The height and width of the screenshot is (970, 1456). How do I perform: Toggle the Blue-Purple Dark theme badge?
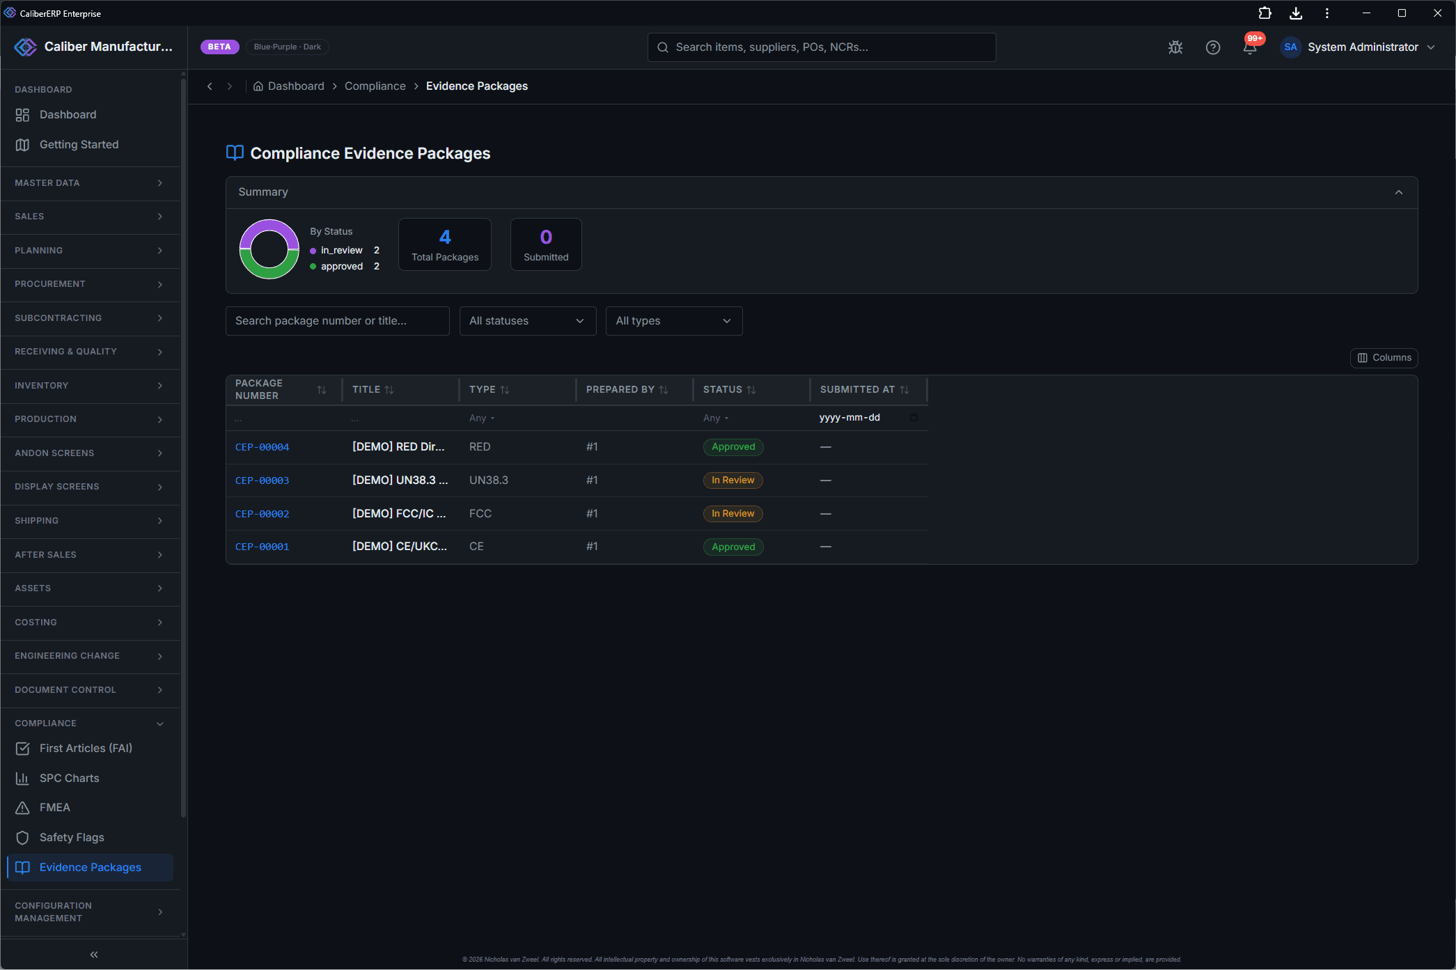pos(288,47)
